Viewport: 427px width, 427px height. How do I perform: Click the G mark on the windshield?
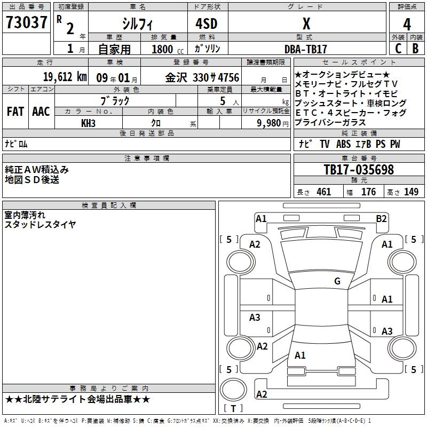(x=337, y=281)
